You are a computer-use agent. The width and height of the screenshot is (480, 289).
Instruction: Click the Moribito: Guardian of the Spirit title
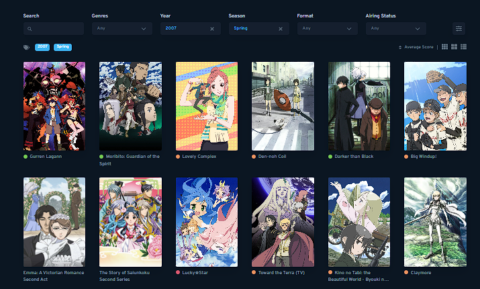pyautogui.click(x=130, y=160)
